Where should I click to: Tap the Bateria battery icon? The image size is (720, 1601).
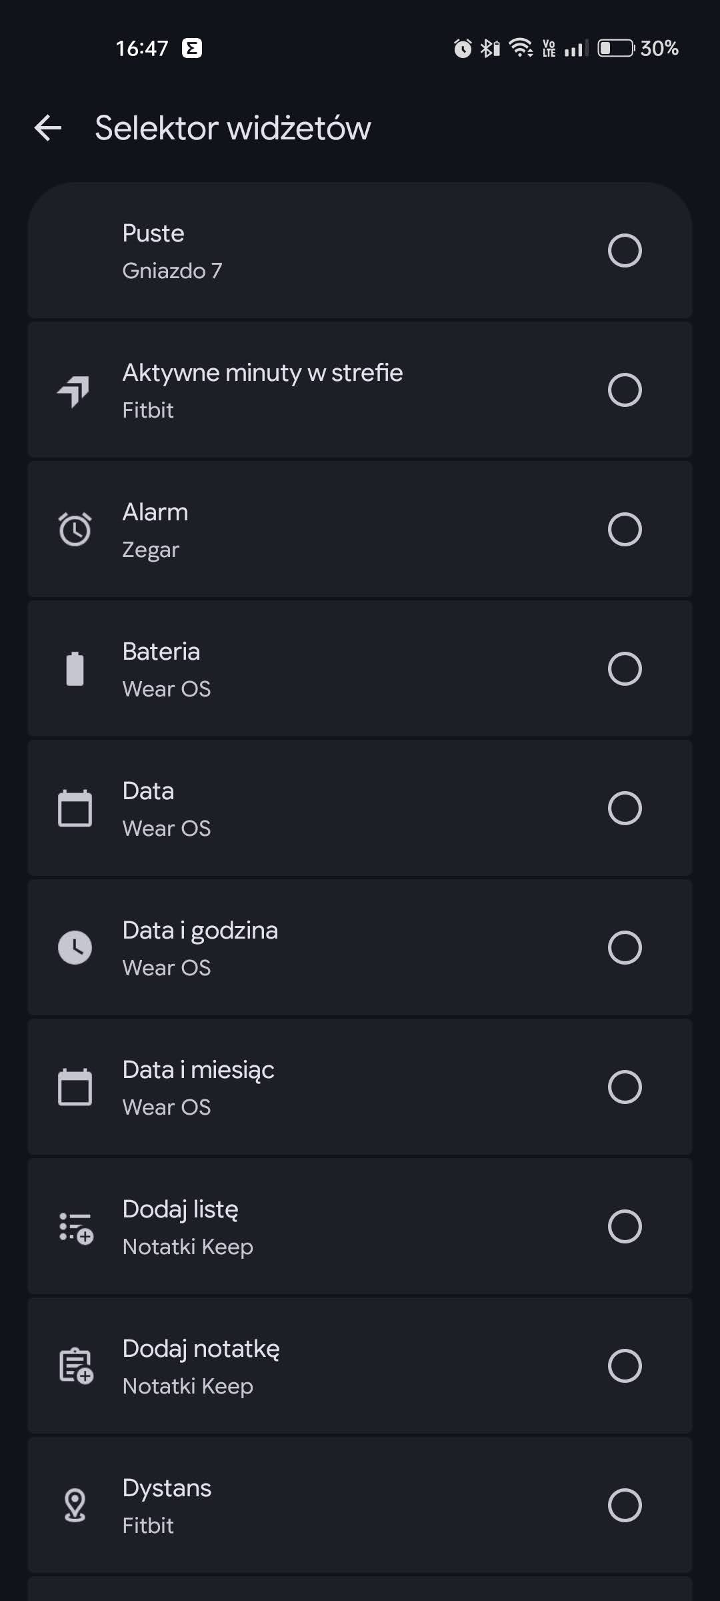[75, 669]
